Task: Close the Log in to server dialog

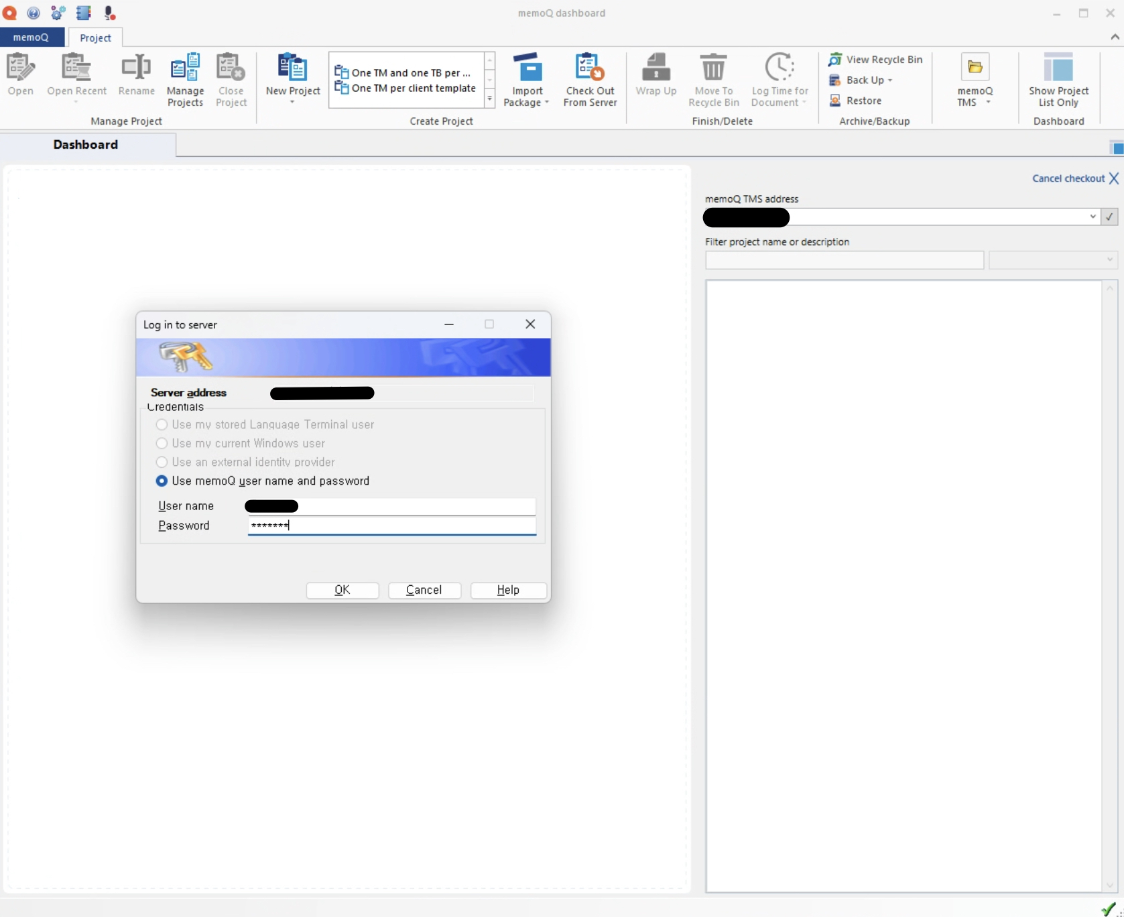Action: (x=530, y=324)
